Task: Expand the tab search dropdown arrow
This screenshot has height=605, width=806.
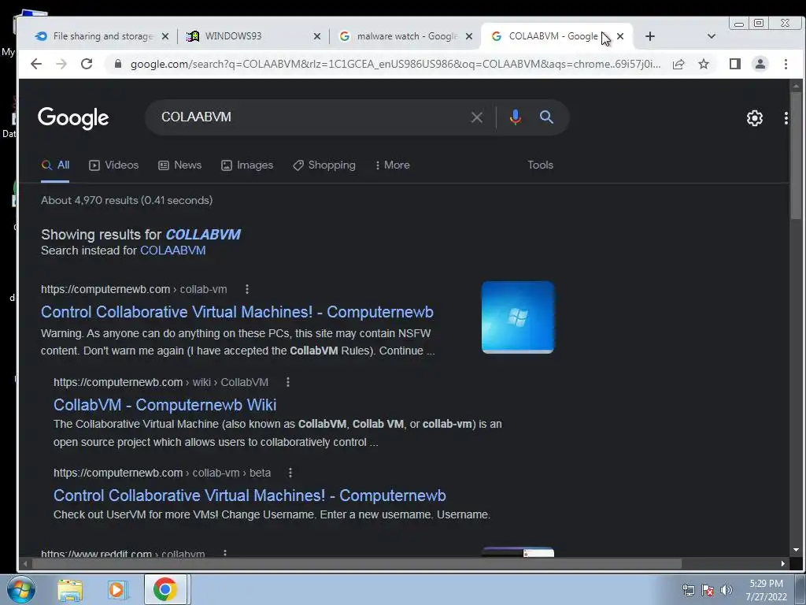Action: point(712,36)
